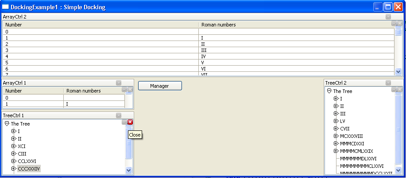
Task: Collapse The Tree root in TreeCtrl 1
Action: [x=7, y=124]
